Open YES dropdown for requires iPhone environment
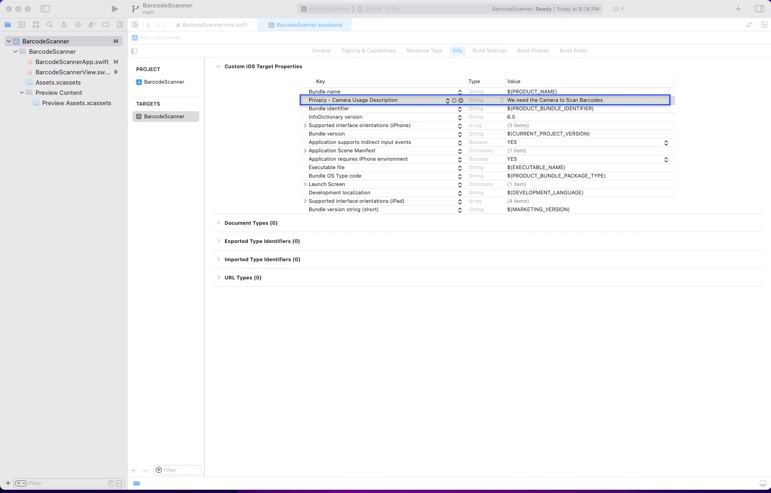Viewport: 771px width, 493px height. pos(666,160)
